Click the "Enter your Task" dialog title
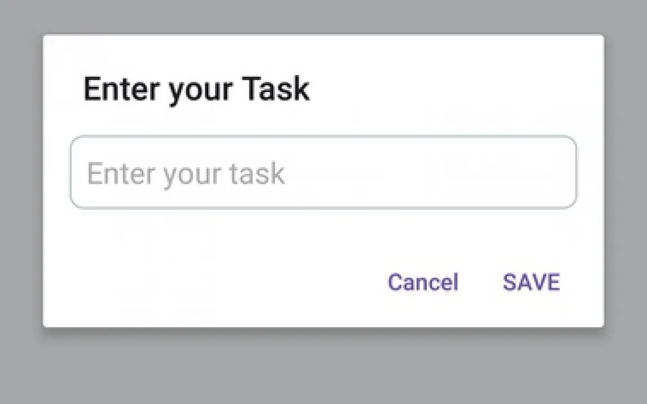Viewport: 647px width, 404px height. (x=196, y=89)
